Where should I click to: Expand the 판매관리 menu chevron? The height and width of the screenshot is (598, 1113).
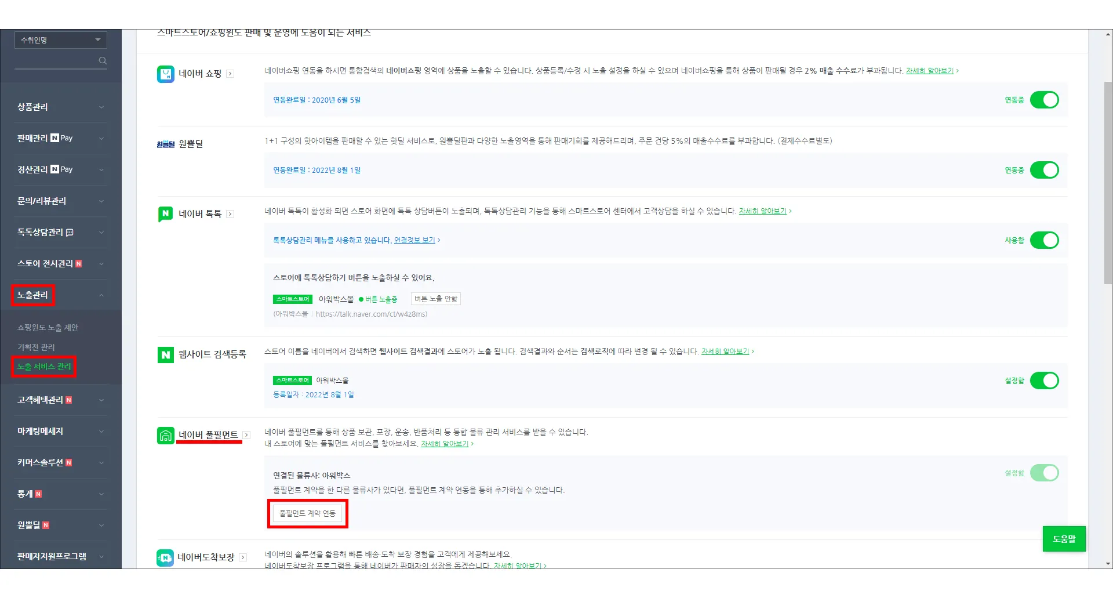tap(101, 139)
